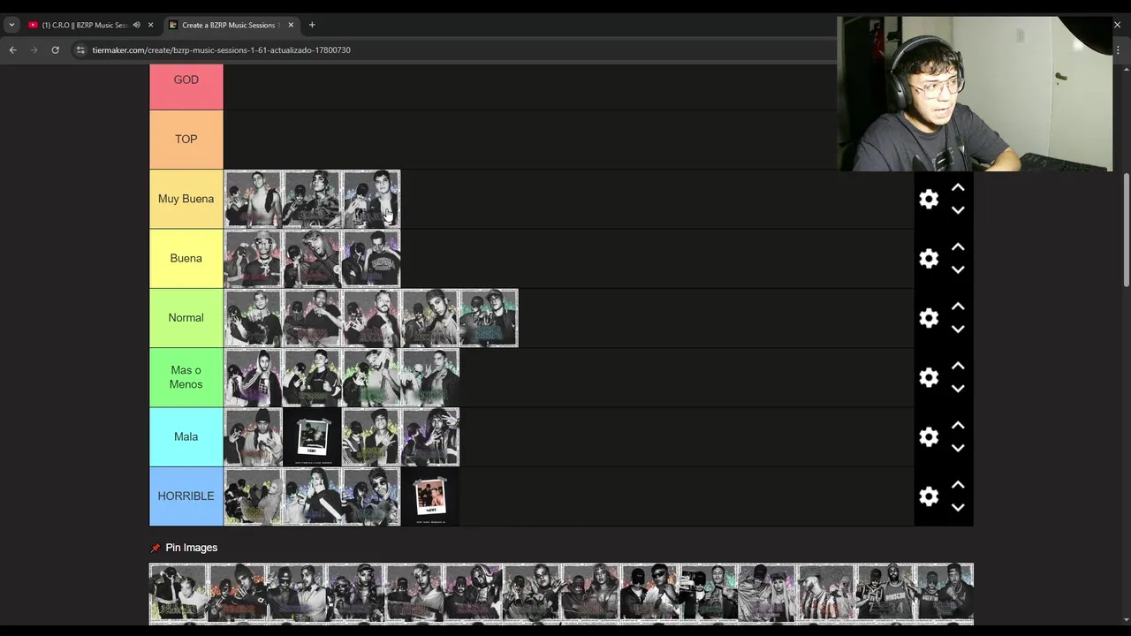Image resolution: width=1131 pixels, height=636 pixels.
Task: Click the red pin icon
Action: pos(156,548)
